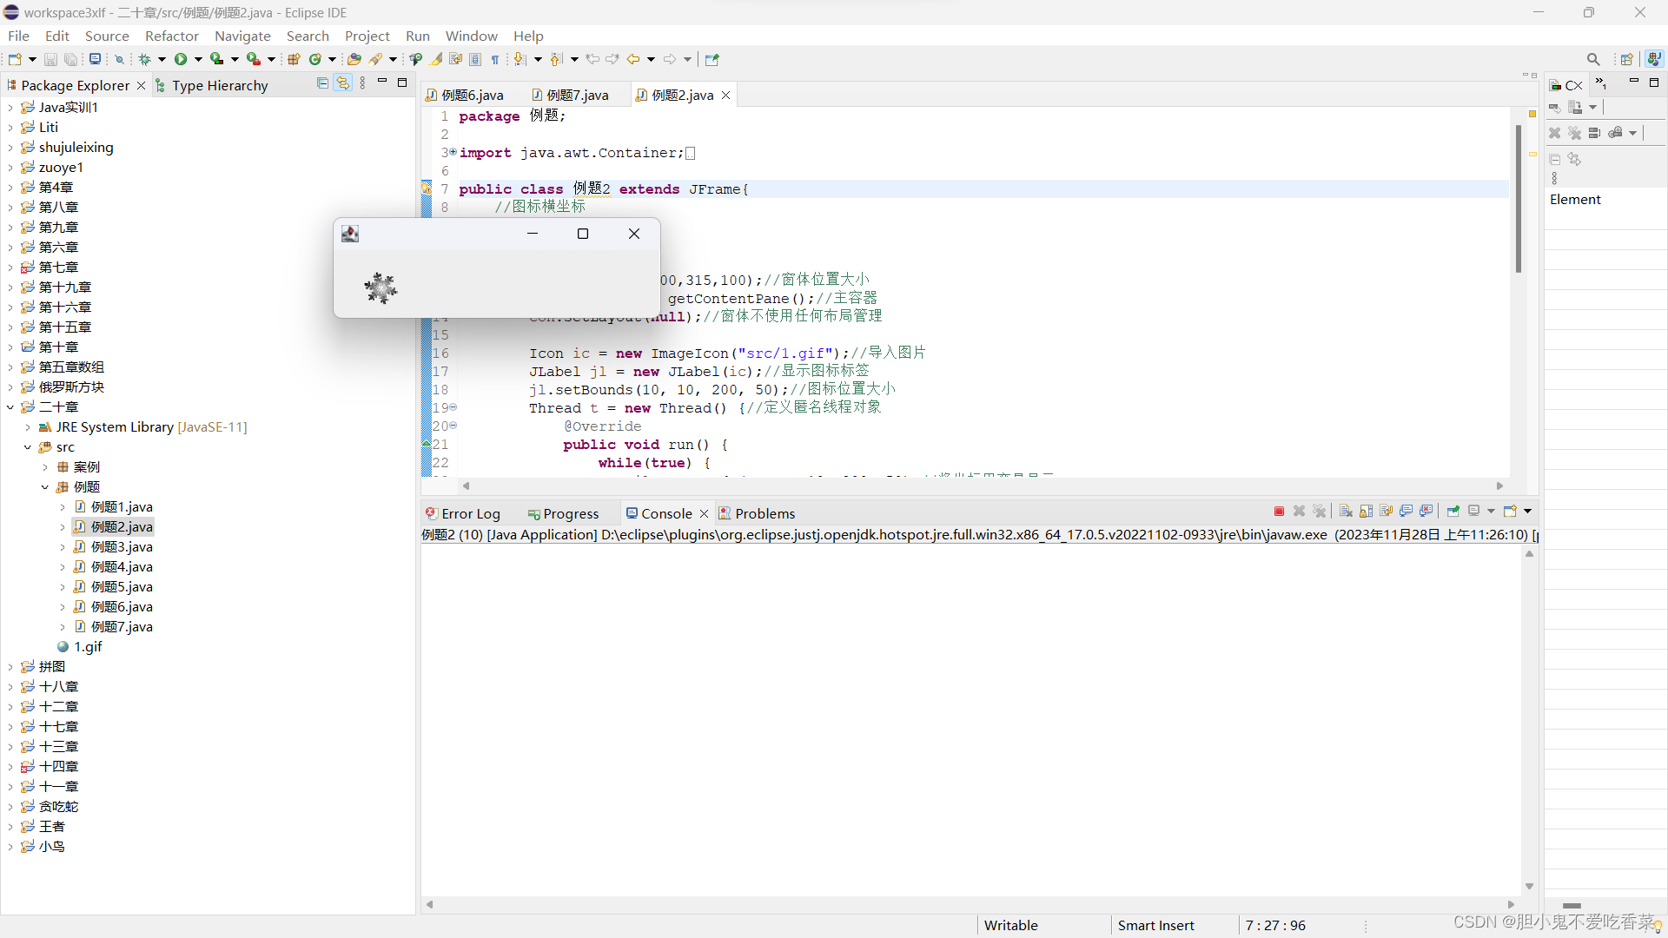This screenshot has width=1668, height=938.
Task: Open the Run button dropdown arrow
Action: point(198,59)
